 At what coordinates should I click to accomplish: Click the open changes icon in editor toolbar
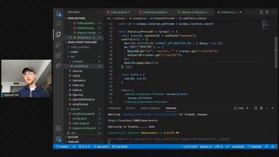[261, 12]
